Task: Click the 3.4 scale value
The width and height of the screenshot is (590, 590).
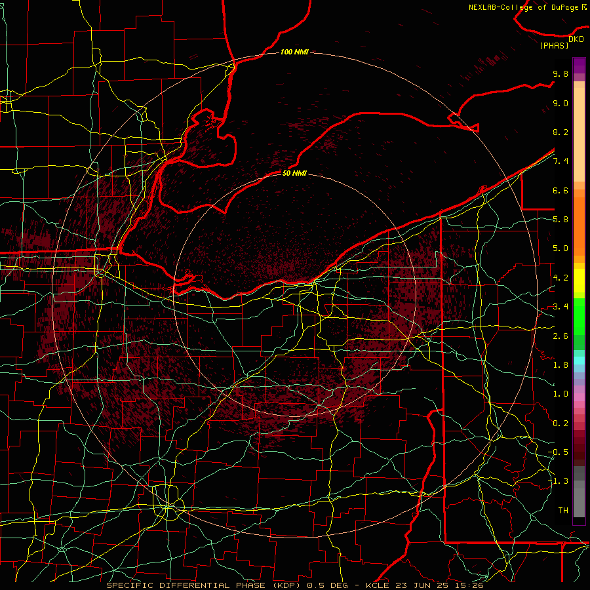Action: pyautogui.click(x=560, y=307)
